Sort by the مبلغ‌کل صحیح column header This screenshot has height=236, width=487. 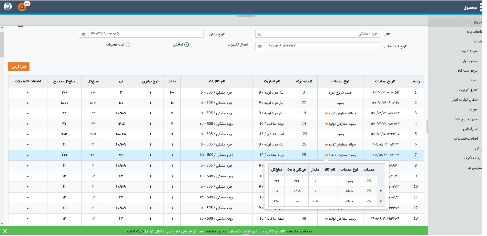click(64, 82)
